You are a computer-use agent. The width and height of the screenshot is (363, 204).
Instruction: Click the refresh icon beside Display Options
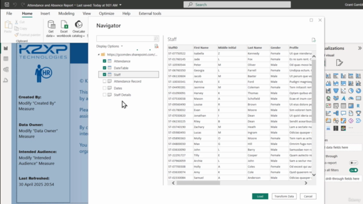point(157,46)
